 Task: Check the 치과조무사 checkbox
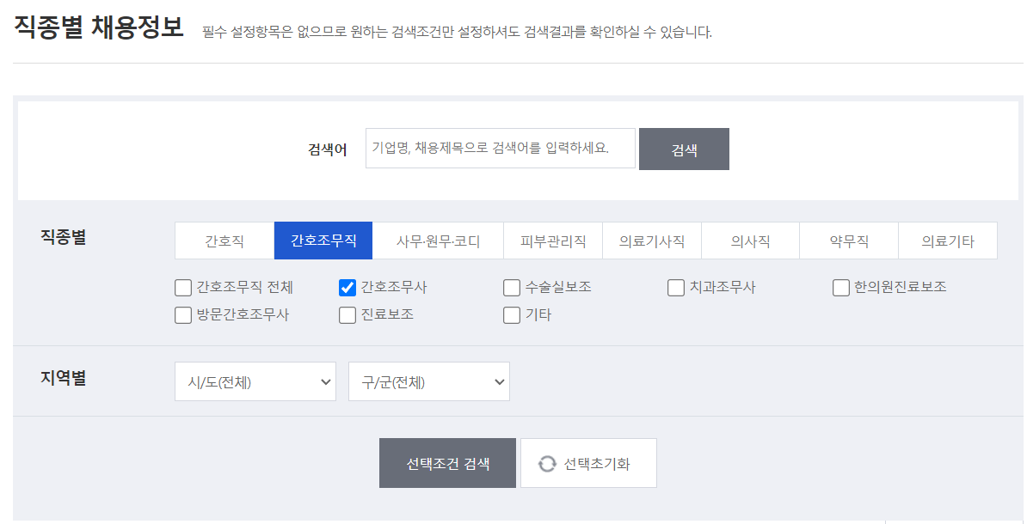676,287
